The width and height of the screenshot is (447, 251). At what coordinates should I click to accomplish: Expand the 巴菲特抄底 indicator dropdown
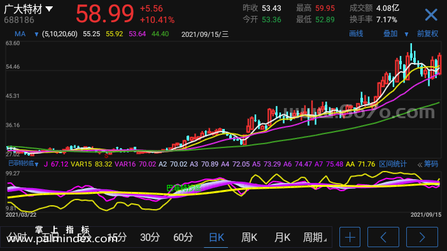36,165
